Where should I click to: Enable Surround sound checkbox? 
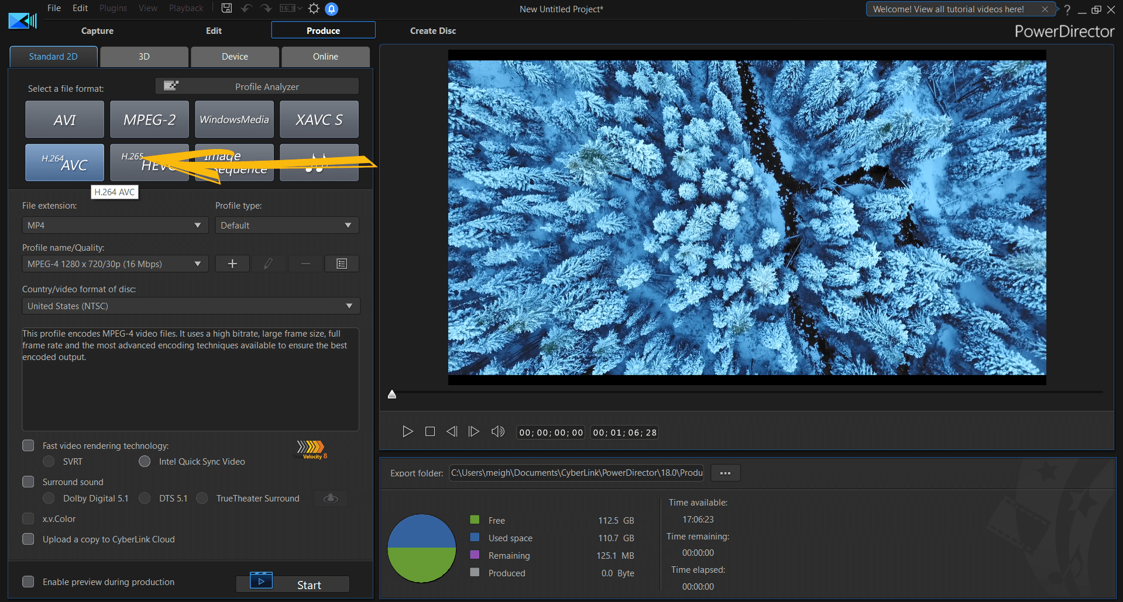28,482
